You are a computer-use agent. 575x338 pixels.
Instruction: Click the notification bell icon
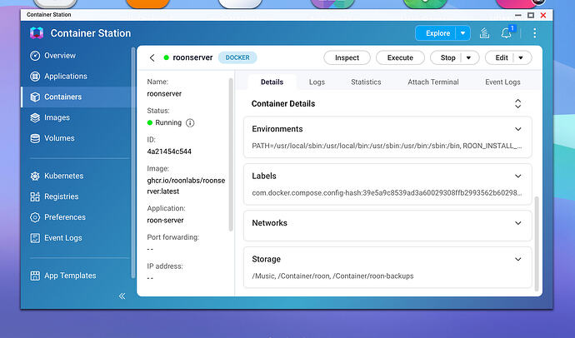click(507, 33)
